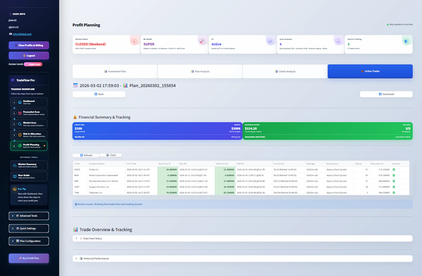Screen dimensions: 422x276
Task: Click the Tidewater Inc. company name cell
Action: pos(106,193)
